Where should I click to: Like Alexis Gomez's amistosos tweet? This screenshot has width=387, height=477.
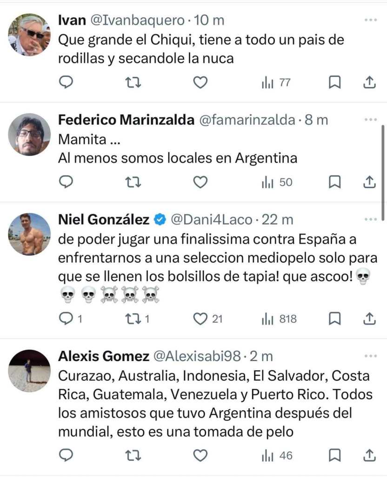coord(200,455)
